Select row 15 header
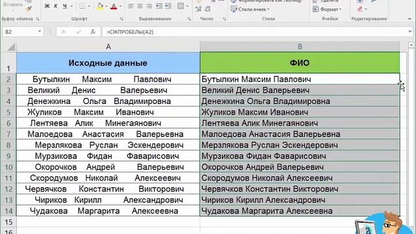 [x=8, y=222]
